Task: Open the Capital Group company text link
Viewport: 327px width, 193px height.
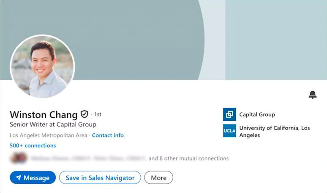Action: [257, 114]
